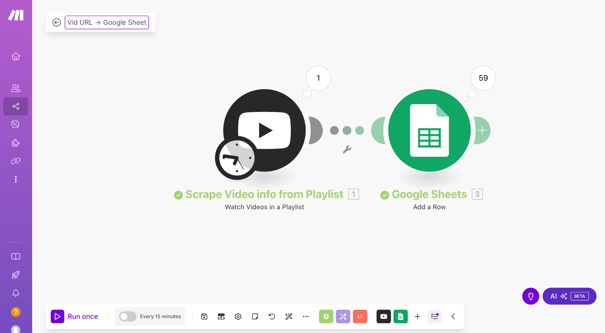Expand the sidebar three-dot More menu
This screenshot has width=605, height=333.
[16, 179]
